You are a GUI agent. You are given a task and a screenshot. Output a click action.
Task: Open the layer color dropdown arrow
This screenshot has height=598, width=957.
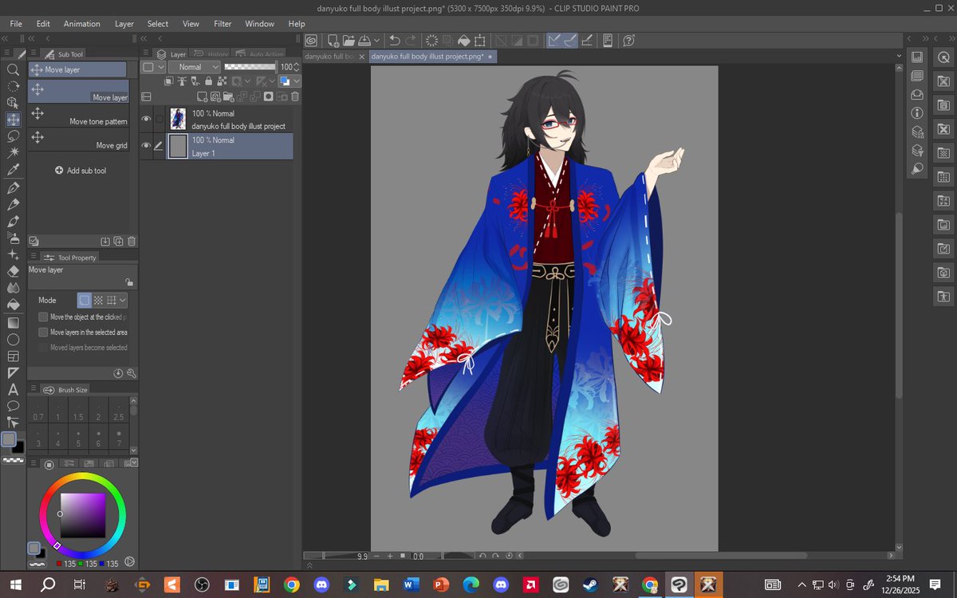click(x=297, y=81)
